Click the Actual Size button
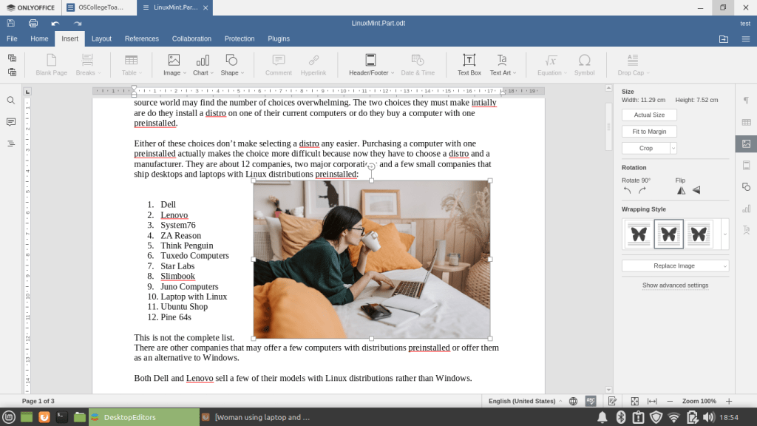The width and height of the screenshot is (757, 426). (x=649, y=115)
